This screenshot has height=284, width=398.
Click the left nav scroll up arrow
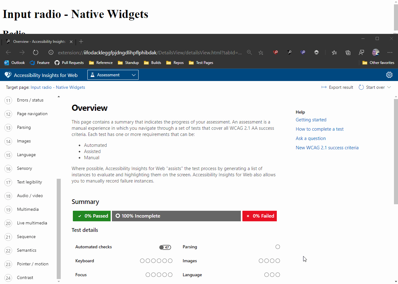(59, 97)
